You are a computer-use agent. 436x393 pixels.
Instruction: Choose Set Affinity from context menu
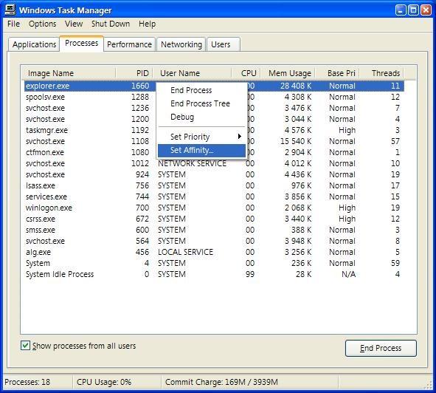pyautogui.click(x=201, y=151)
